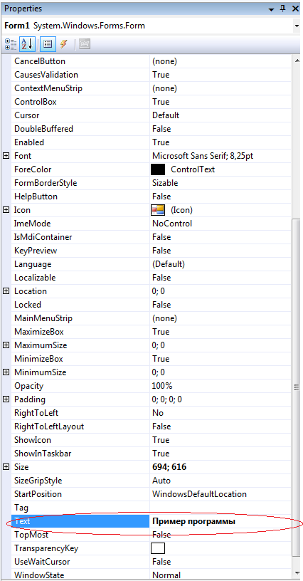Click the white TransparencyKey swatch
Screen dimensions: 303x581
click(158, 548)
